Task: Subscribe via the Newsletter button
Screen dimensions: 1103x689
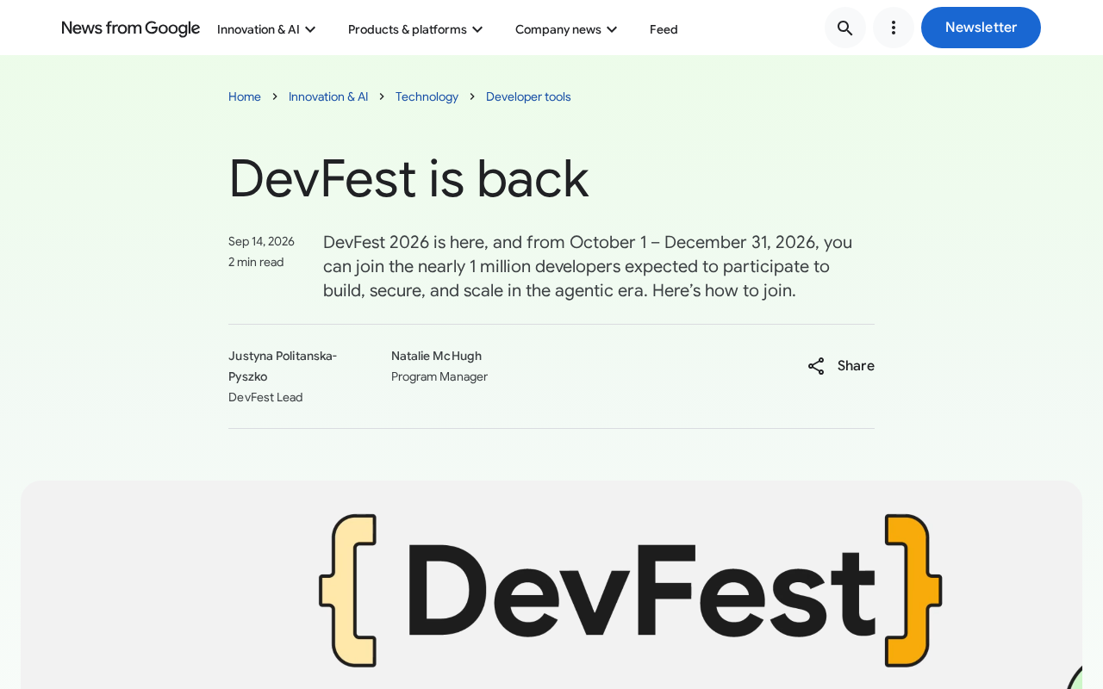Action: pyautogui.click(x=981, y=28)
